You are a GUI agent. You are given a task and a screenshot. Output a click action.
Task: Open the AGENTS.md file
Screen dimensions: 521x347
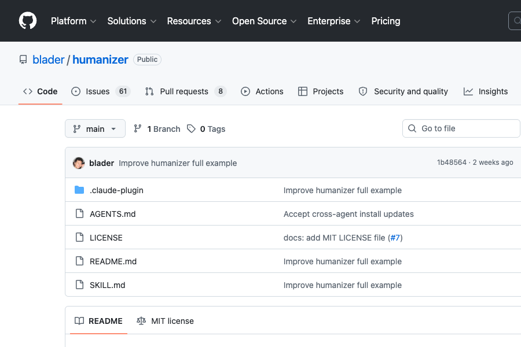click(x=113, y=214)
